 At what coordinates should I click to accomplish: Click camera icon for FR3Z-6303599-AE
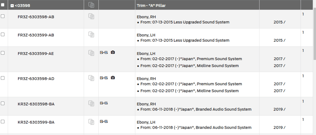(x=113, y=52)
